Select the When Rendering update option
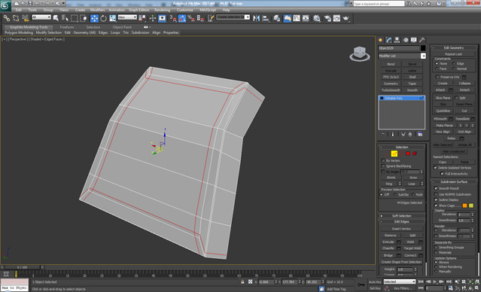Screen dimensions: 481x292 (436, 267)
